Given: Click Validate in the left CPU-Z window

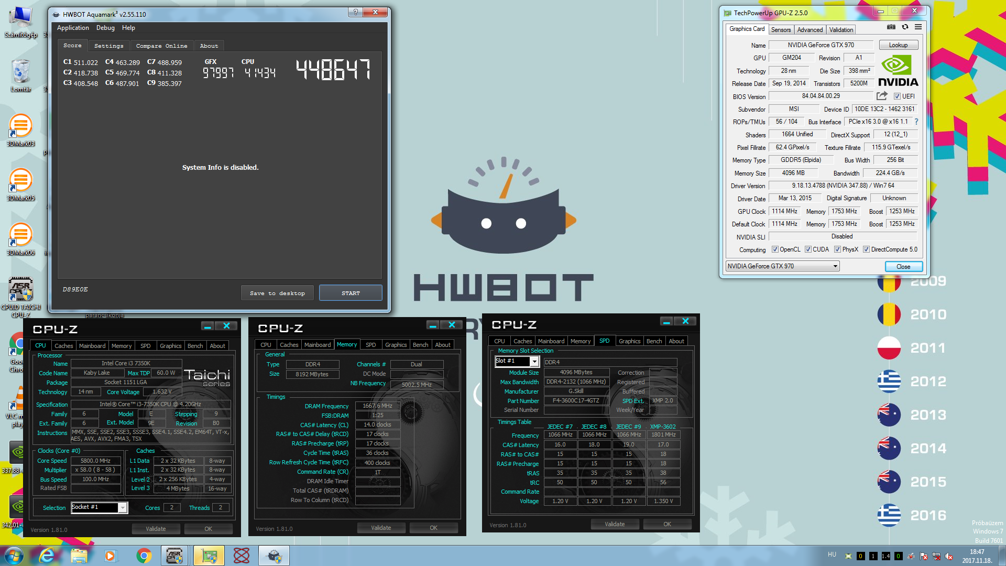Looking at the screenshot, I should pos(156,529).
